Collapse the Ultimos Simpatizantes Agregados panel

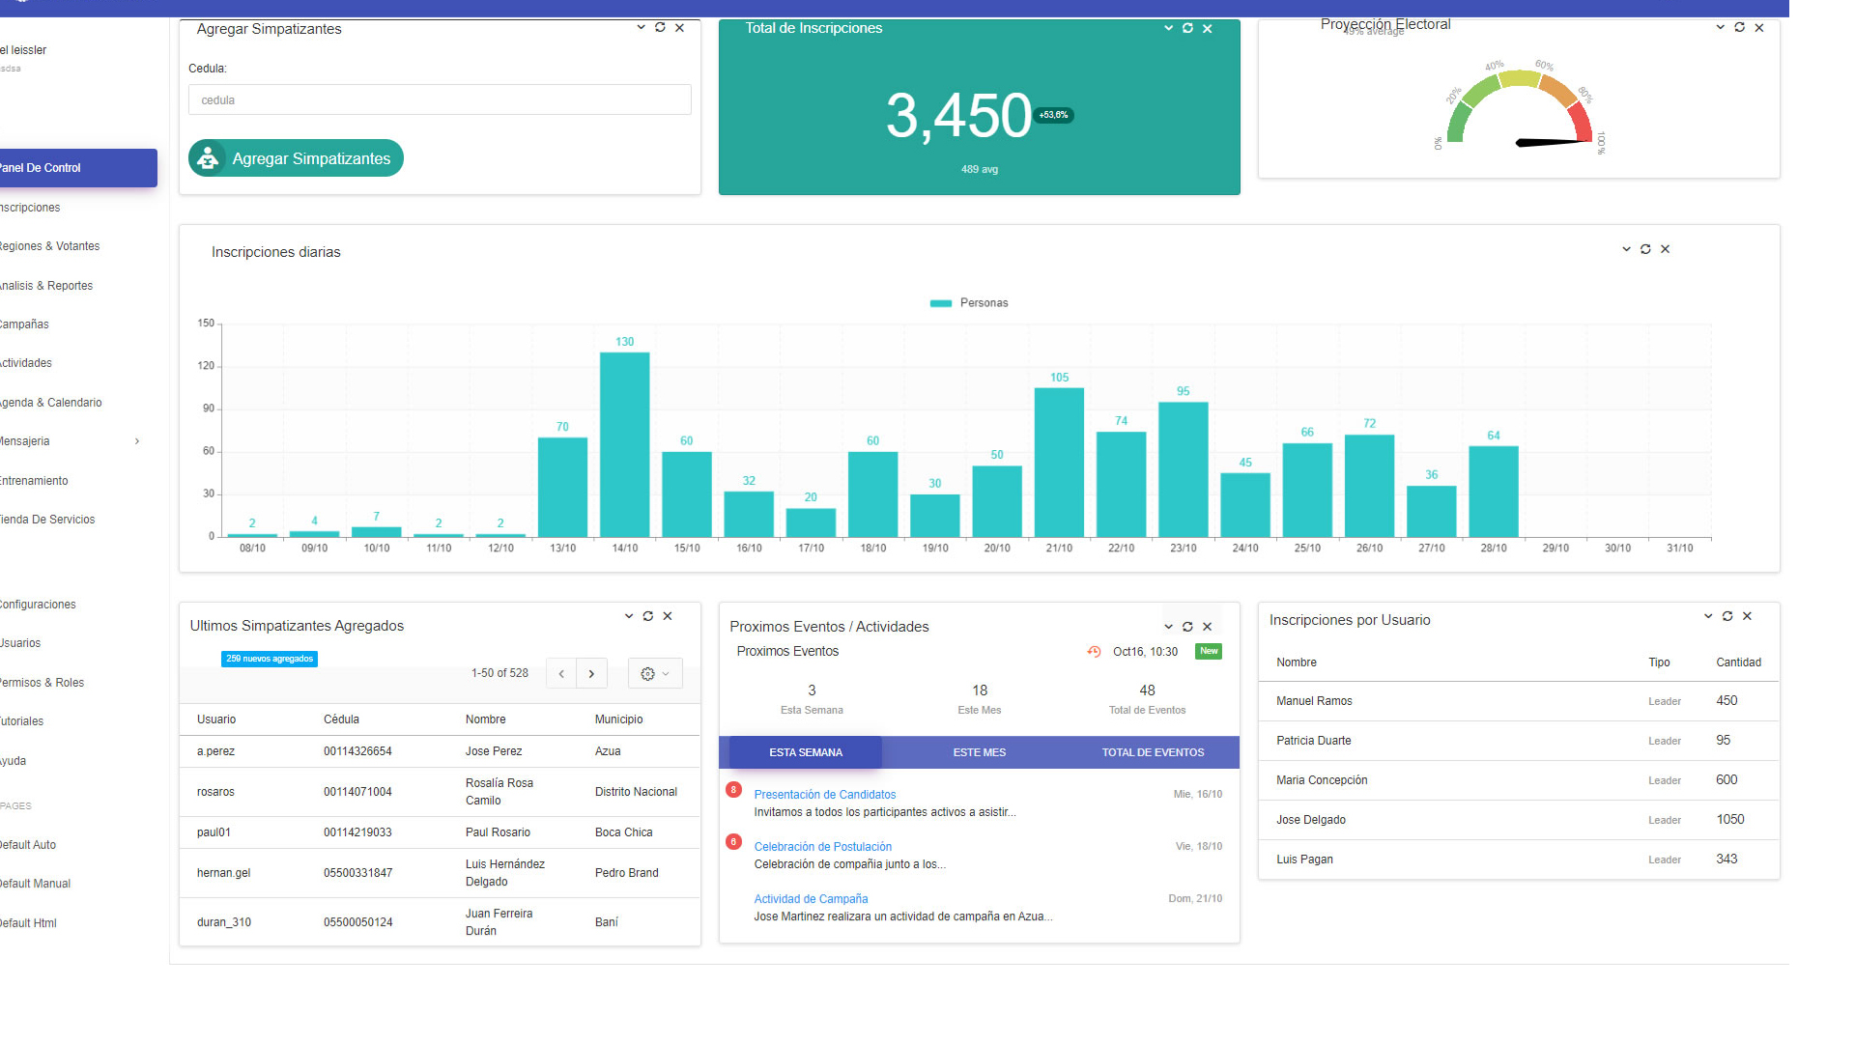(629, 616)
